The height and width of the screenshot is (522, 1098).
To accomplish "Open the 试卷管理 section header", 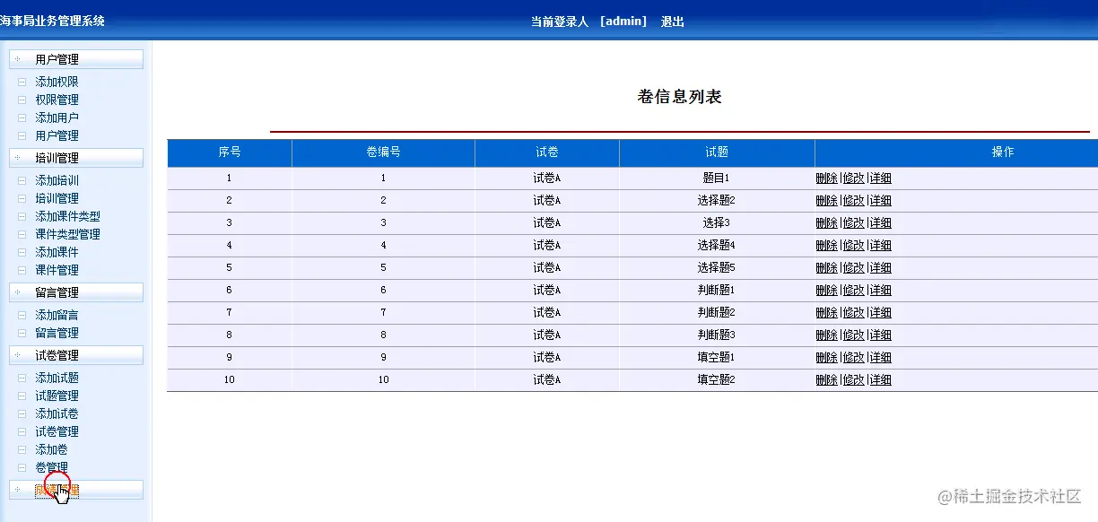I will pyautogui.click(x=76, y=355).
